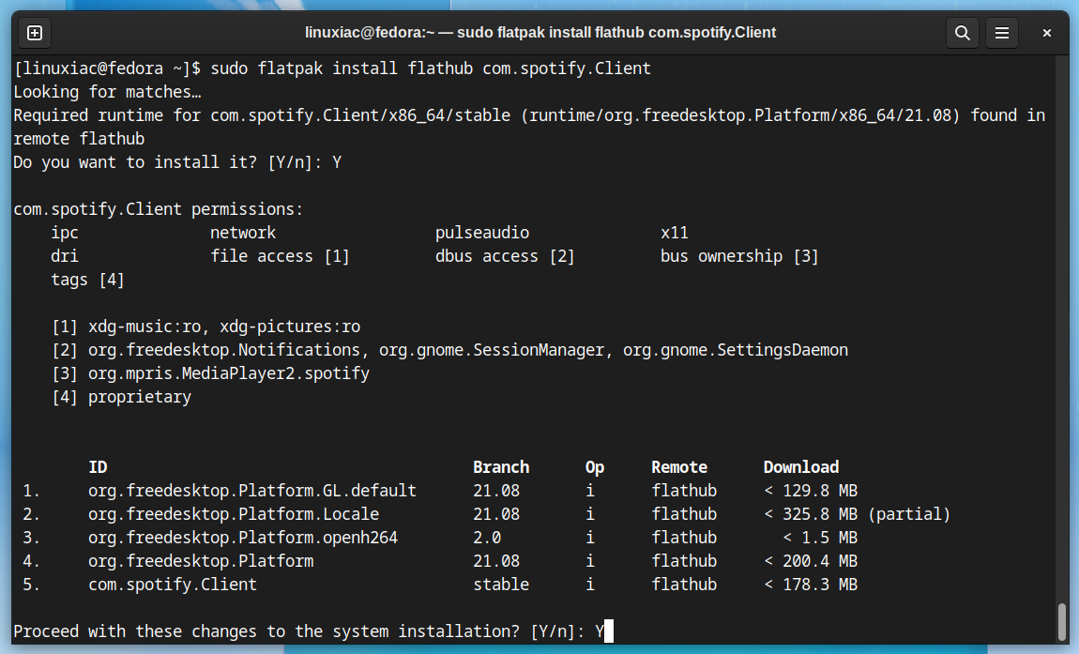Click 'org.freedesktop.Platform.openh264' row ID
The width and height of the screenshot is (1079, 654).
point(243,538)
